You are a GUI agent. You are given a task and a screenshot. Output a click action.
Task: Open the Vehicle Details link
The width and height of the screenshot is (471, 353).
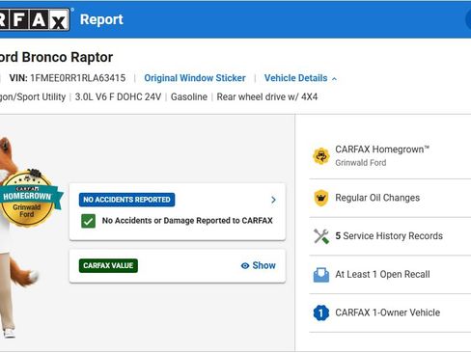point(295,78)
